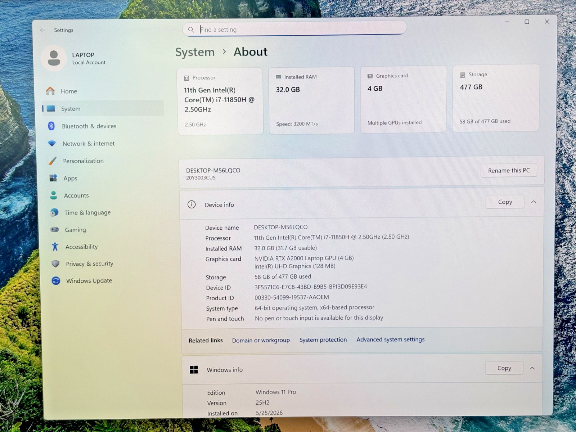Click the Windows logo beside Windows info
Screen dimensions: 576x432
pos(194,369)
